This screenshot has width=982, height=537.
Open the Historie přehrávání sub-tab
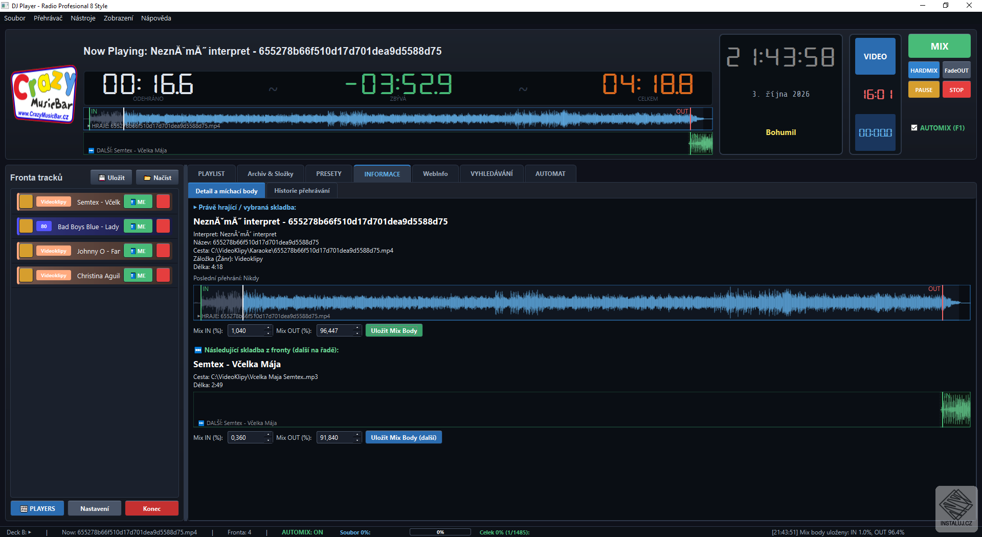pos(302,191)
